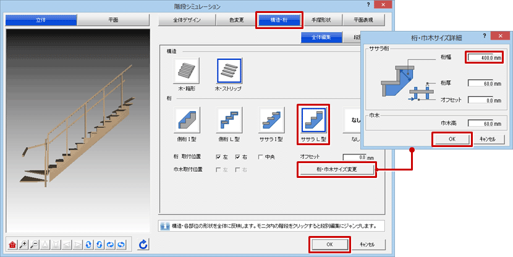This screenshot has width=513, height=257.
Task: Click the 桁幅 value input field
Action: coord(485,58)
